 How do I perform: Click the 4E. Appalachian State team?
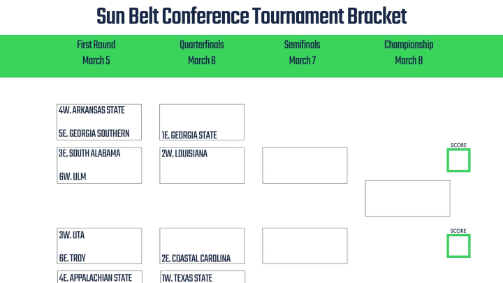click(95, 277)
